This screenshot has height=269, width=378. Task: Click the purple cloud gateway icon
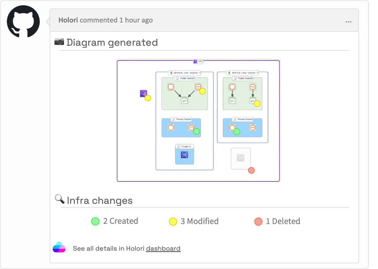143,93
